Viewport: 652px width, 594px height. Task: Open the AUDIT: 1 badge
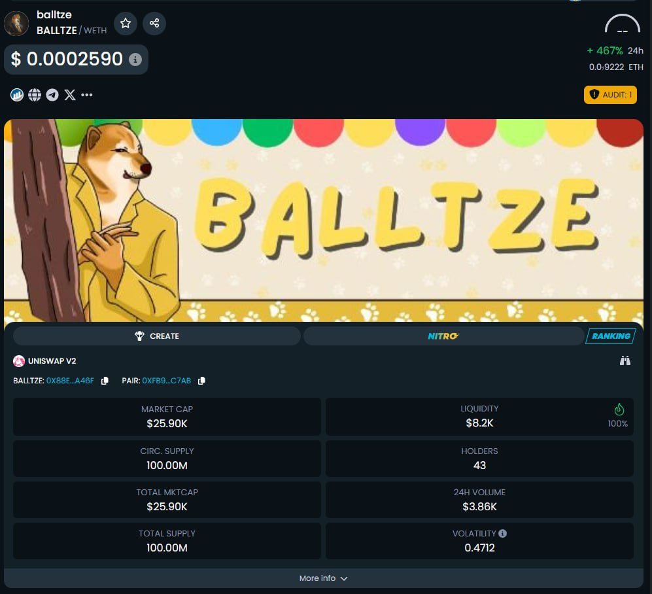pos(610,95)
